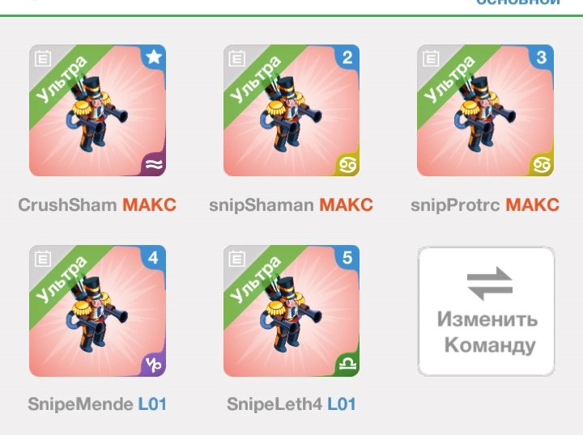The height and width of the screenshot is (435, 583).
Task: Tap the notes icon on snipShaman card
Action: pyautogui.click(x=236, y=59)
